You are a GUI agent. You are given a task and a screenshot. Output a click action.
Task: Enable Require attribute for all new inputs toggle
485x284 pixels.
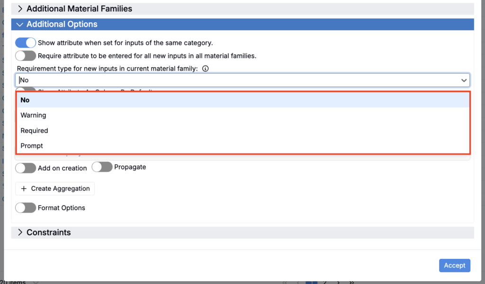[26, 56]
